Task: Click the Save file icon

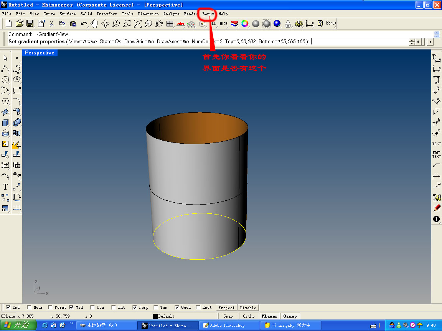Action: tap(30, 24)
